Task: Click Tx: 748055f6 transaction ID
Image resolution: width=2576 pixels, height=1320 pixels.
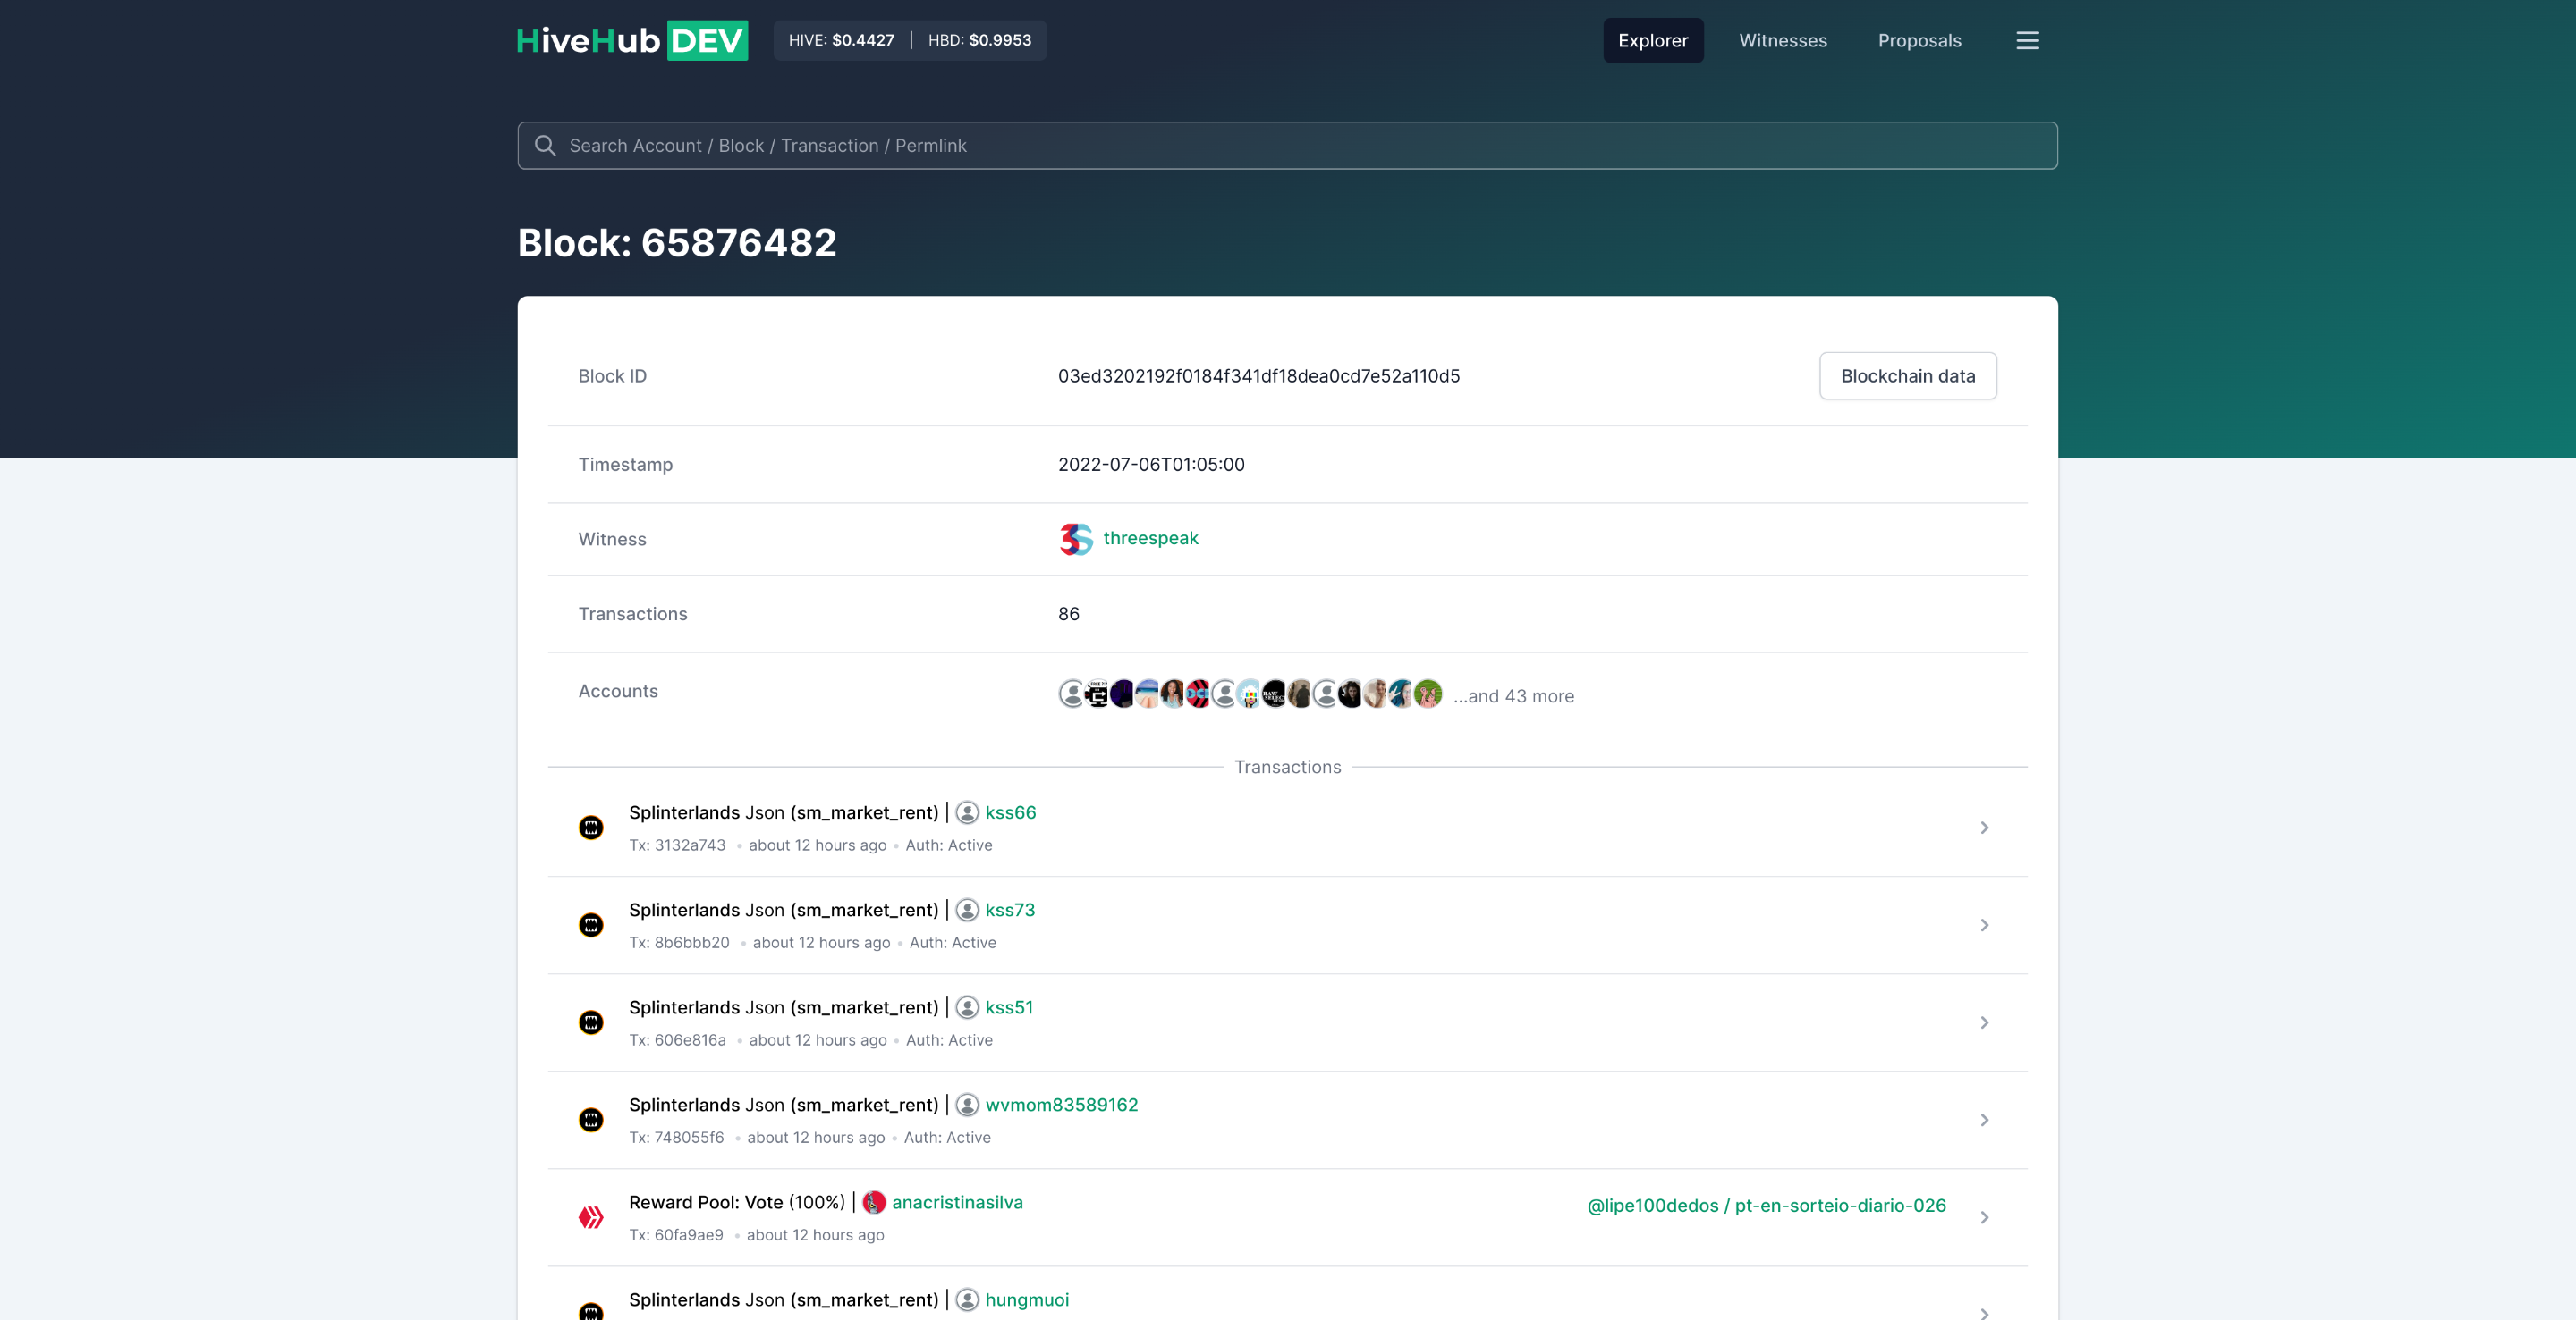Action: [676, 1137]
